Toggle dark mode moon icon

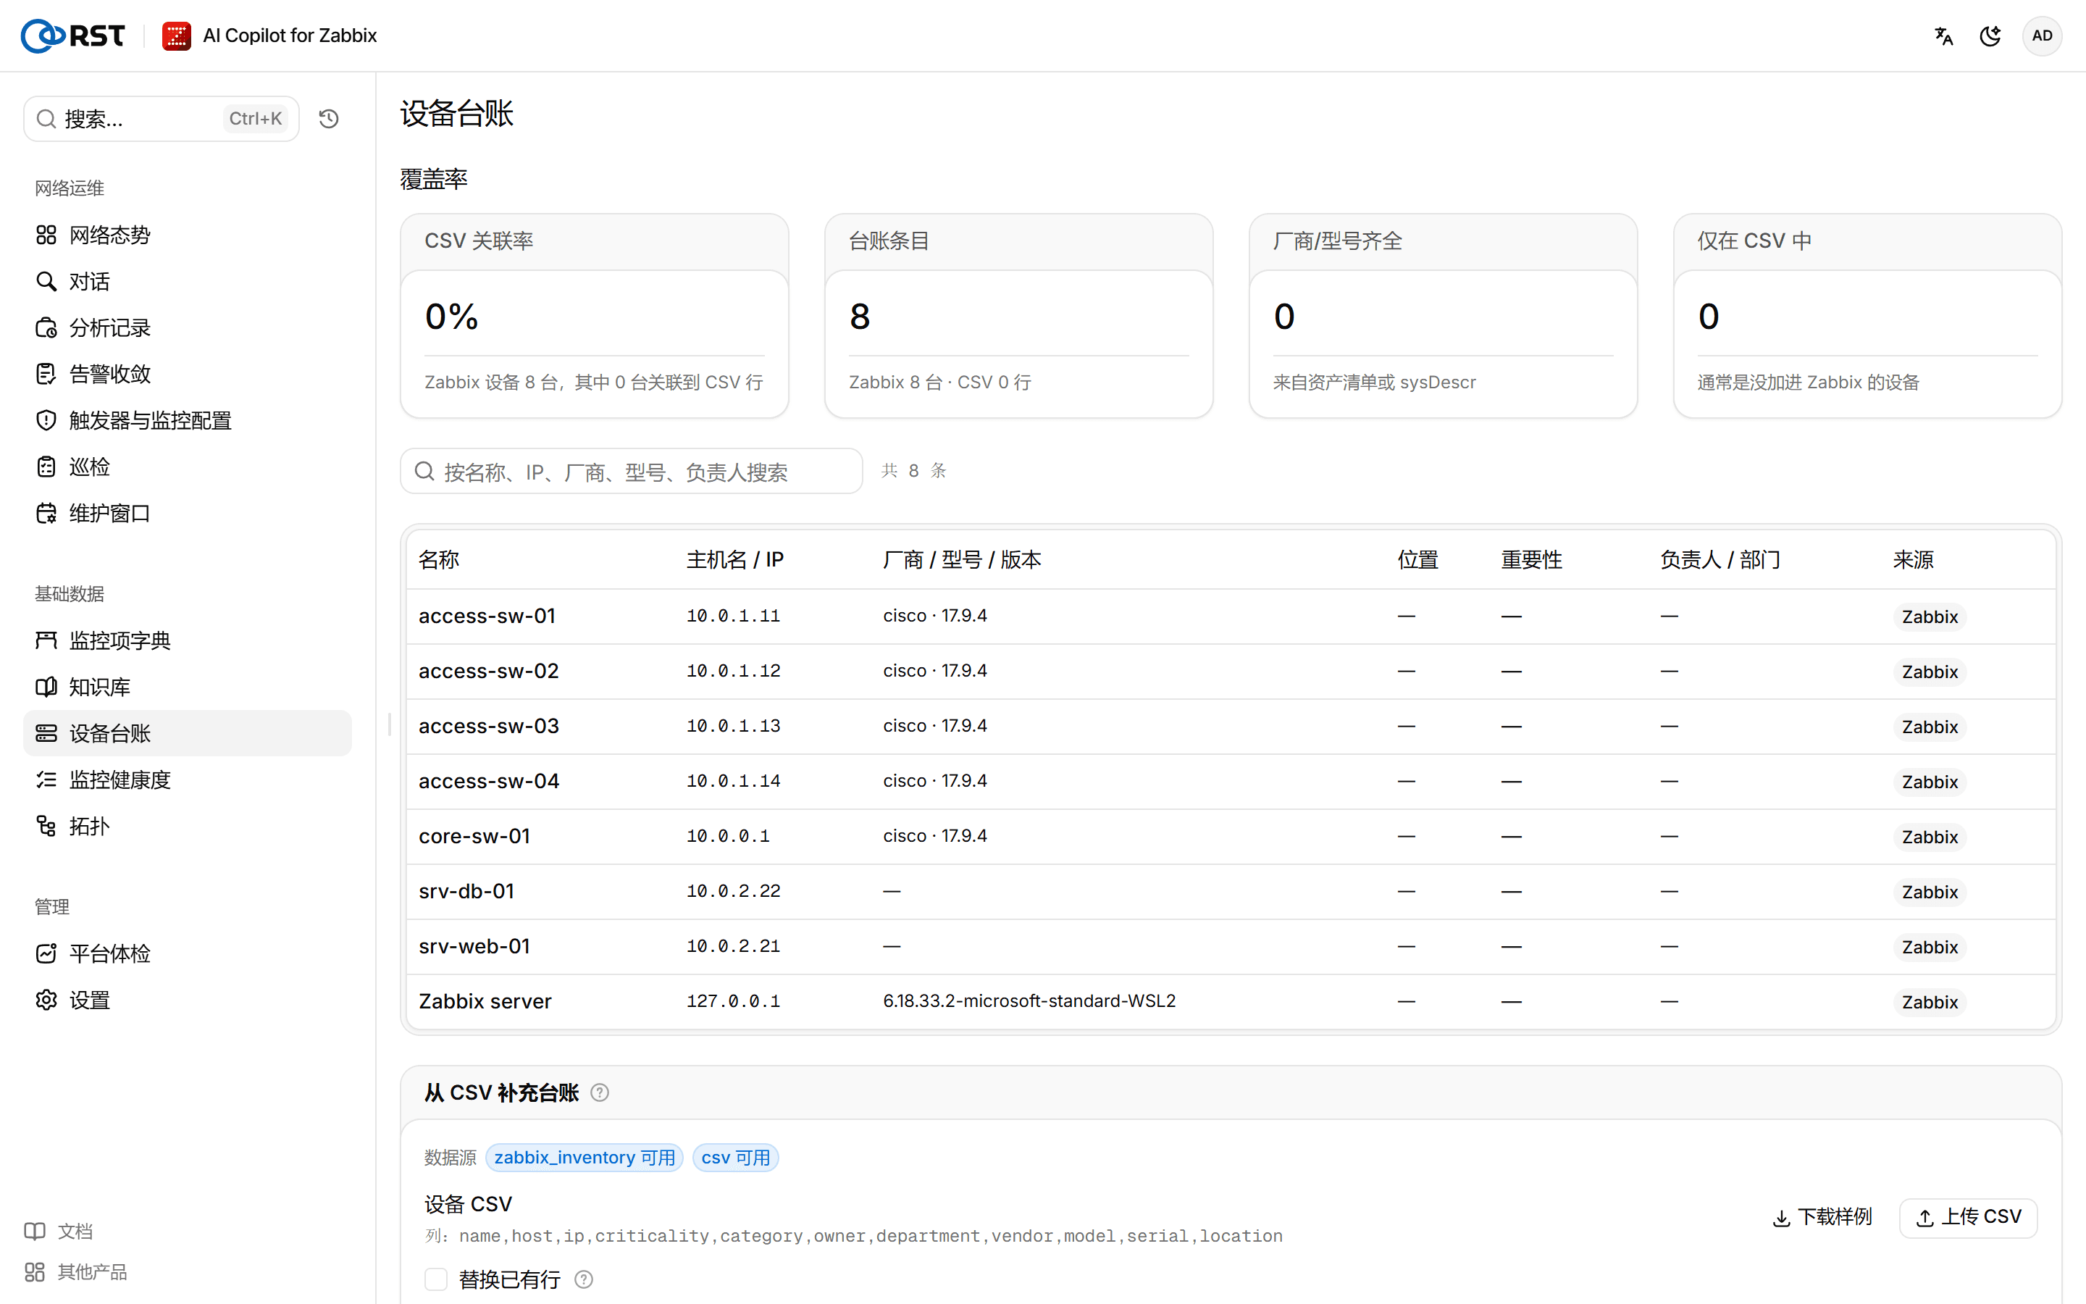(x=1990, y=35)
